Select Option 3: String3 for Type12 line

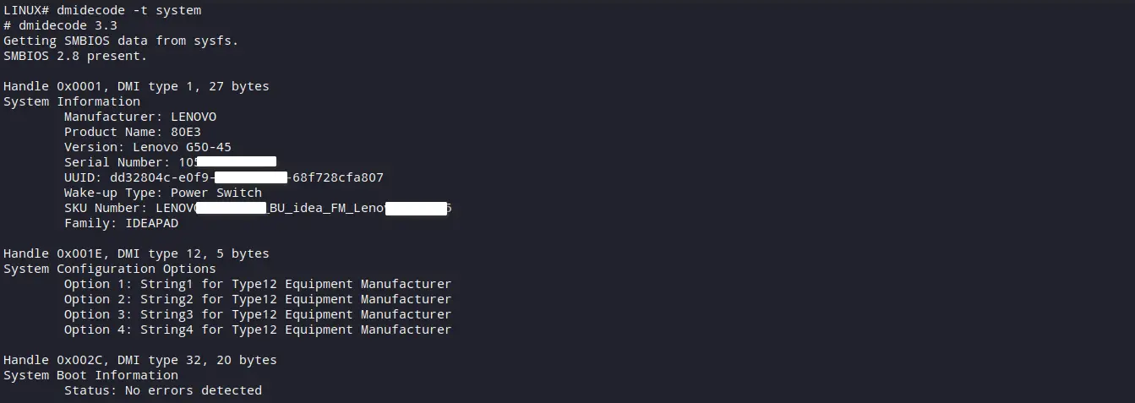[258, 314]
